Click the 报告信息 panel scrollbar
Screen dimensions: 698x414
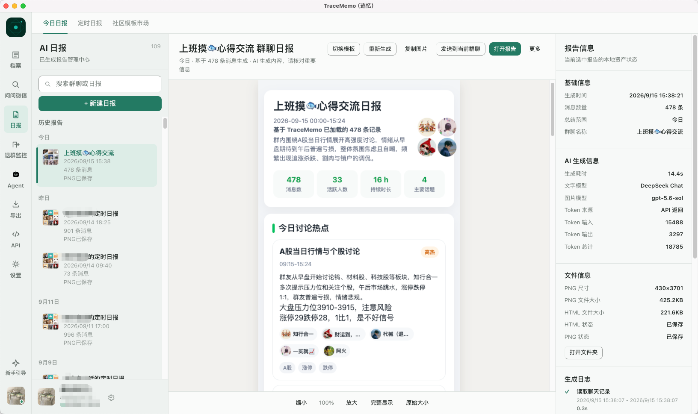[695, 146]
